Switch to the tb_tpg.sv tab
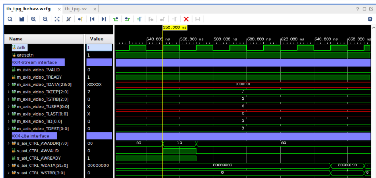Screen dimensions: 376x178 pos(75,9)
